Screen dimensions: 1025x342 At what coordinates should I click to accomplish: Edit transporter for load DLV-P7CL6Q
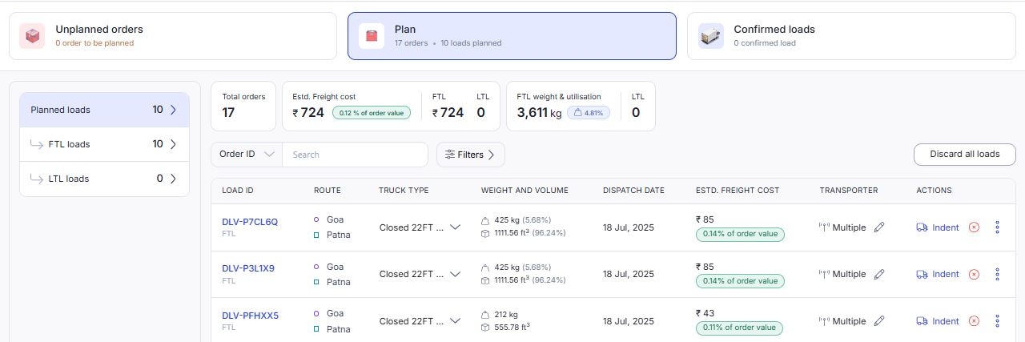click(x=879, y=227)
